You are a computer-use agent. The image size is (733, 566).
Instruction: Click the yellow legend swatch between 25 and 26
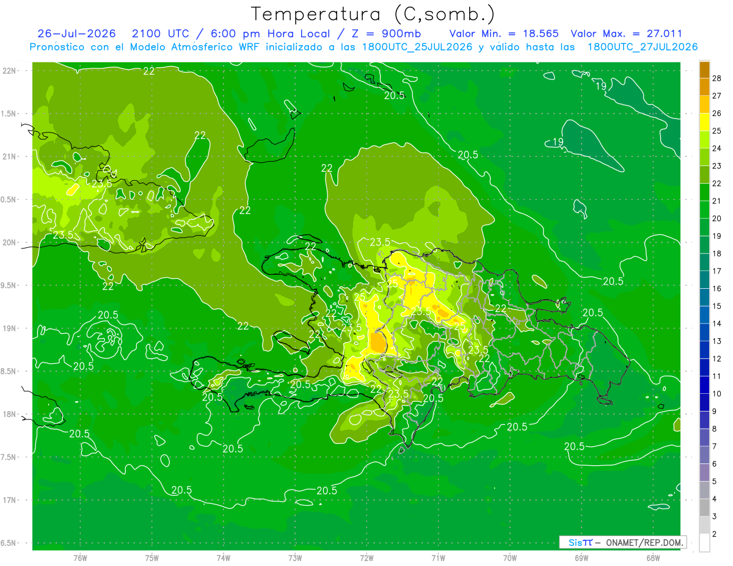pos(704,122)
